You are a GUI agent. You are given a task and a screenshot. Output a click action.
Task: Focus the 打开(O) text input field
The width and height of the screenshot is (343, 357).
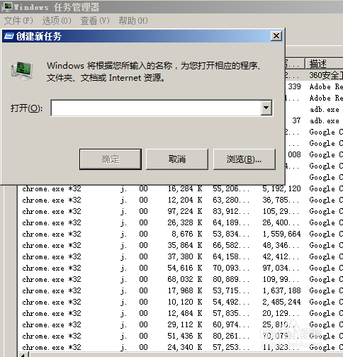(x=156, y=108)
